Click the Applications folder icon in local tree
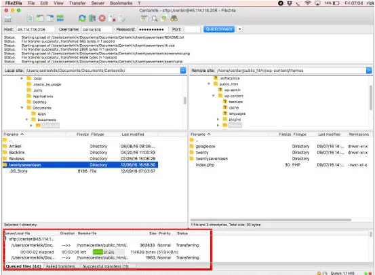 click(29, 96)
